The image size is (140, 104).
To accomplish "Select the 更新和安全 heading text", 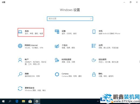I will pyautogui.click(x=30, y=88).
